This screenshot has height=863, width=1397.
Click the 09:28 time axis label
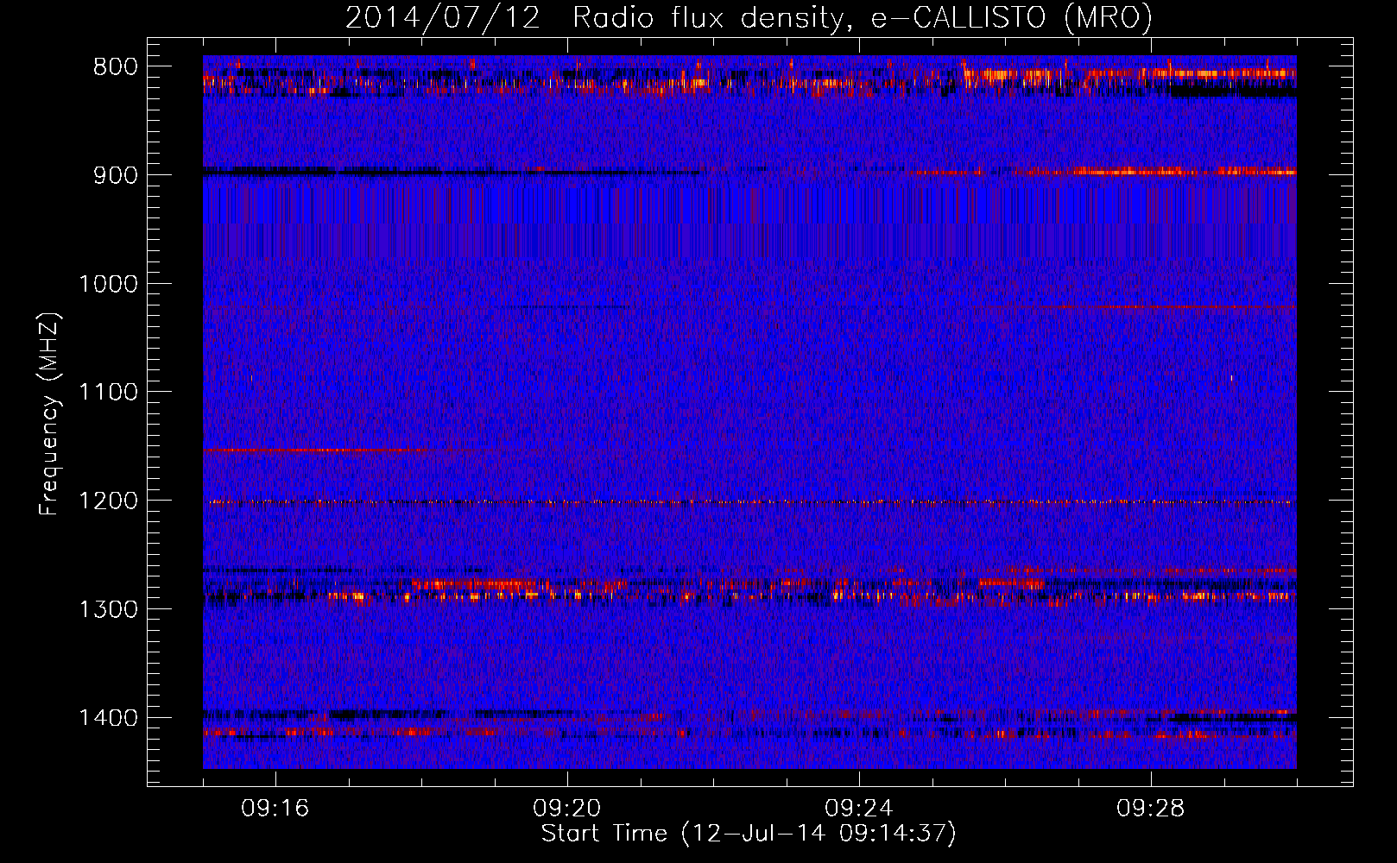tap(1150, 809)
